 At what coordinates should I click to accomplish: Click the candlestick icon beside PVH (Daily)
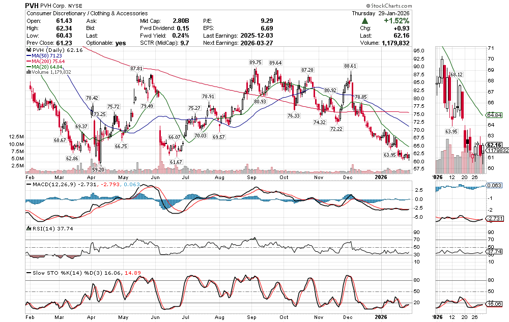click(28, 51)
